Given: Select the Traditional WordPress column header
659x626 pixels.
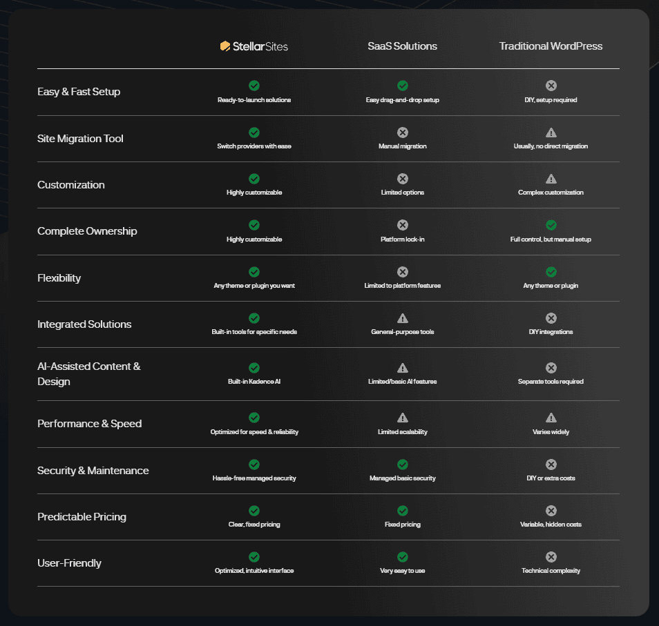Looking at the screenshot, I should (551, 46).
